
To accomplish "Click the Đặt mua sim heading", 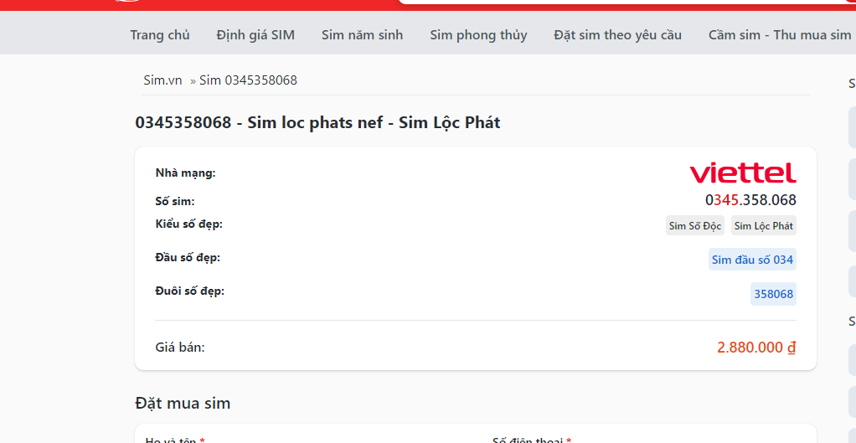I will tap(183, 403).
